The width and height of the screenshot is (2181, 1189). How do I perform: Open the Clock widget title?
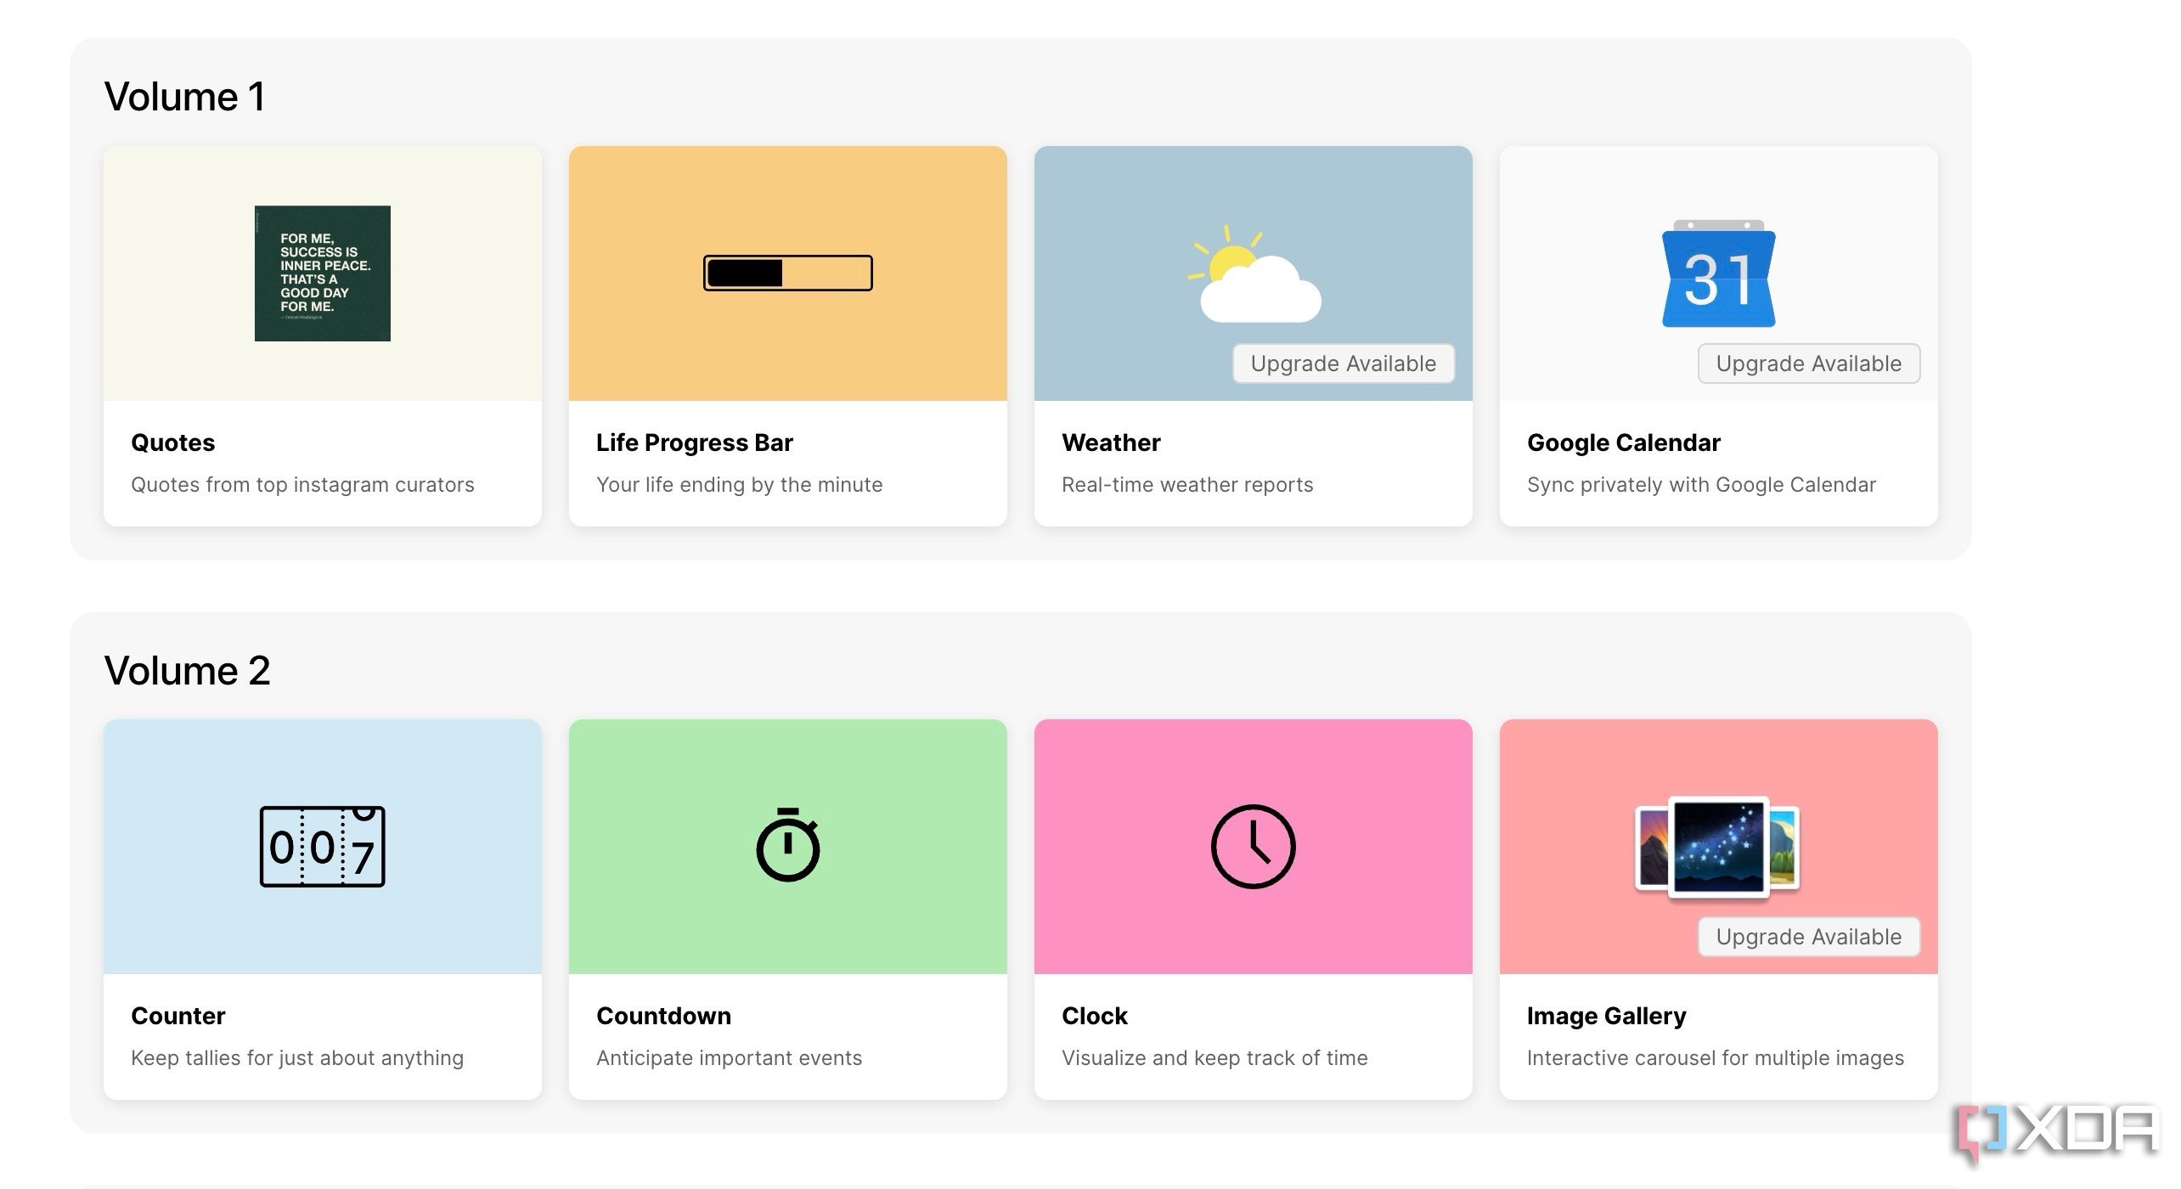pyautogui.click(x=1095, y=1016)
